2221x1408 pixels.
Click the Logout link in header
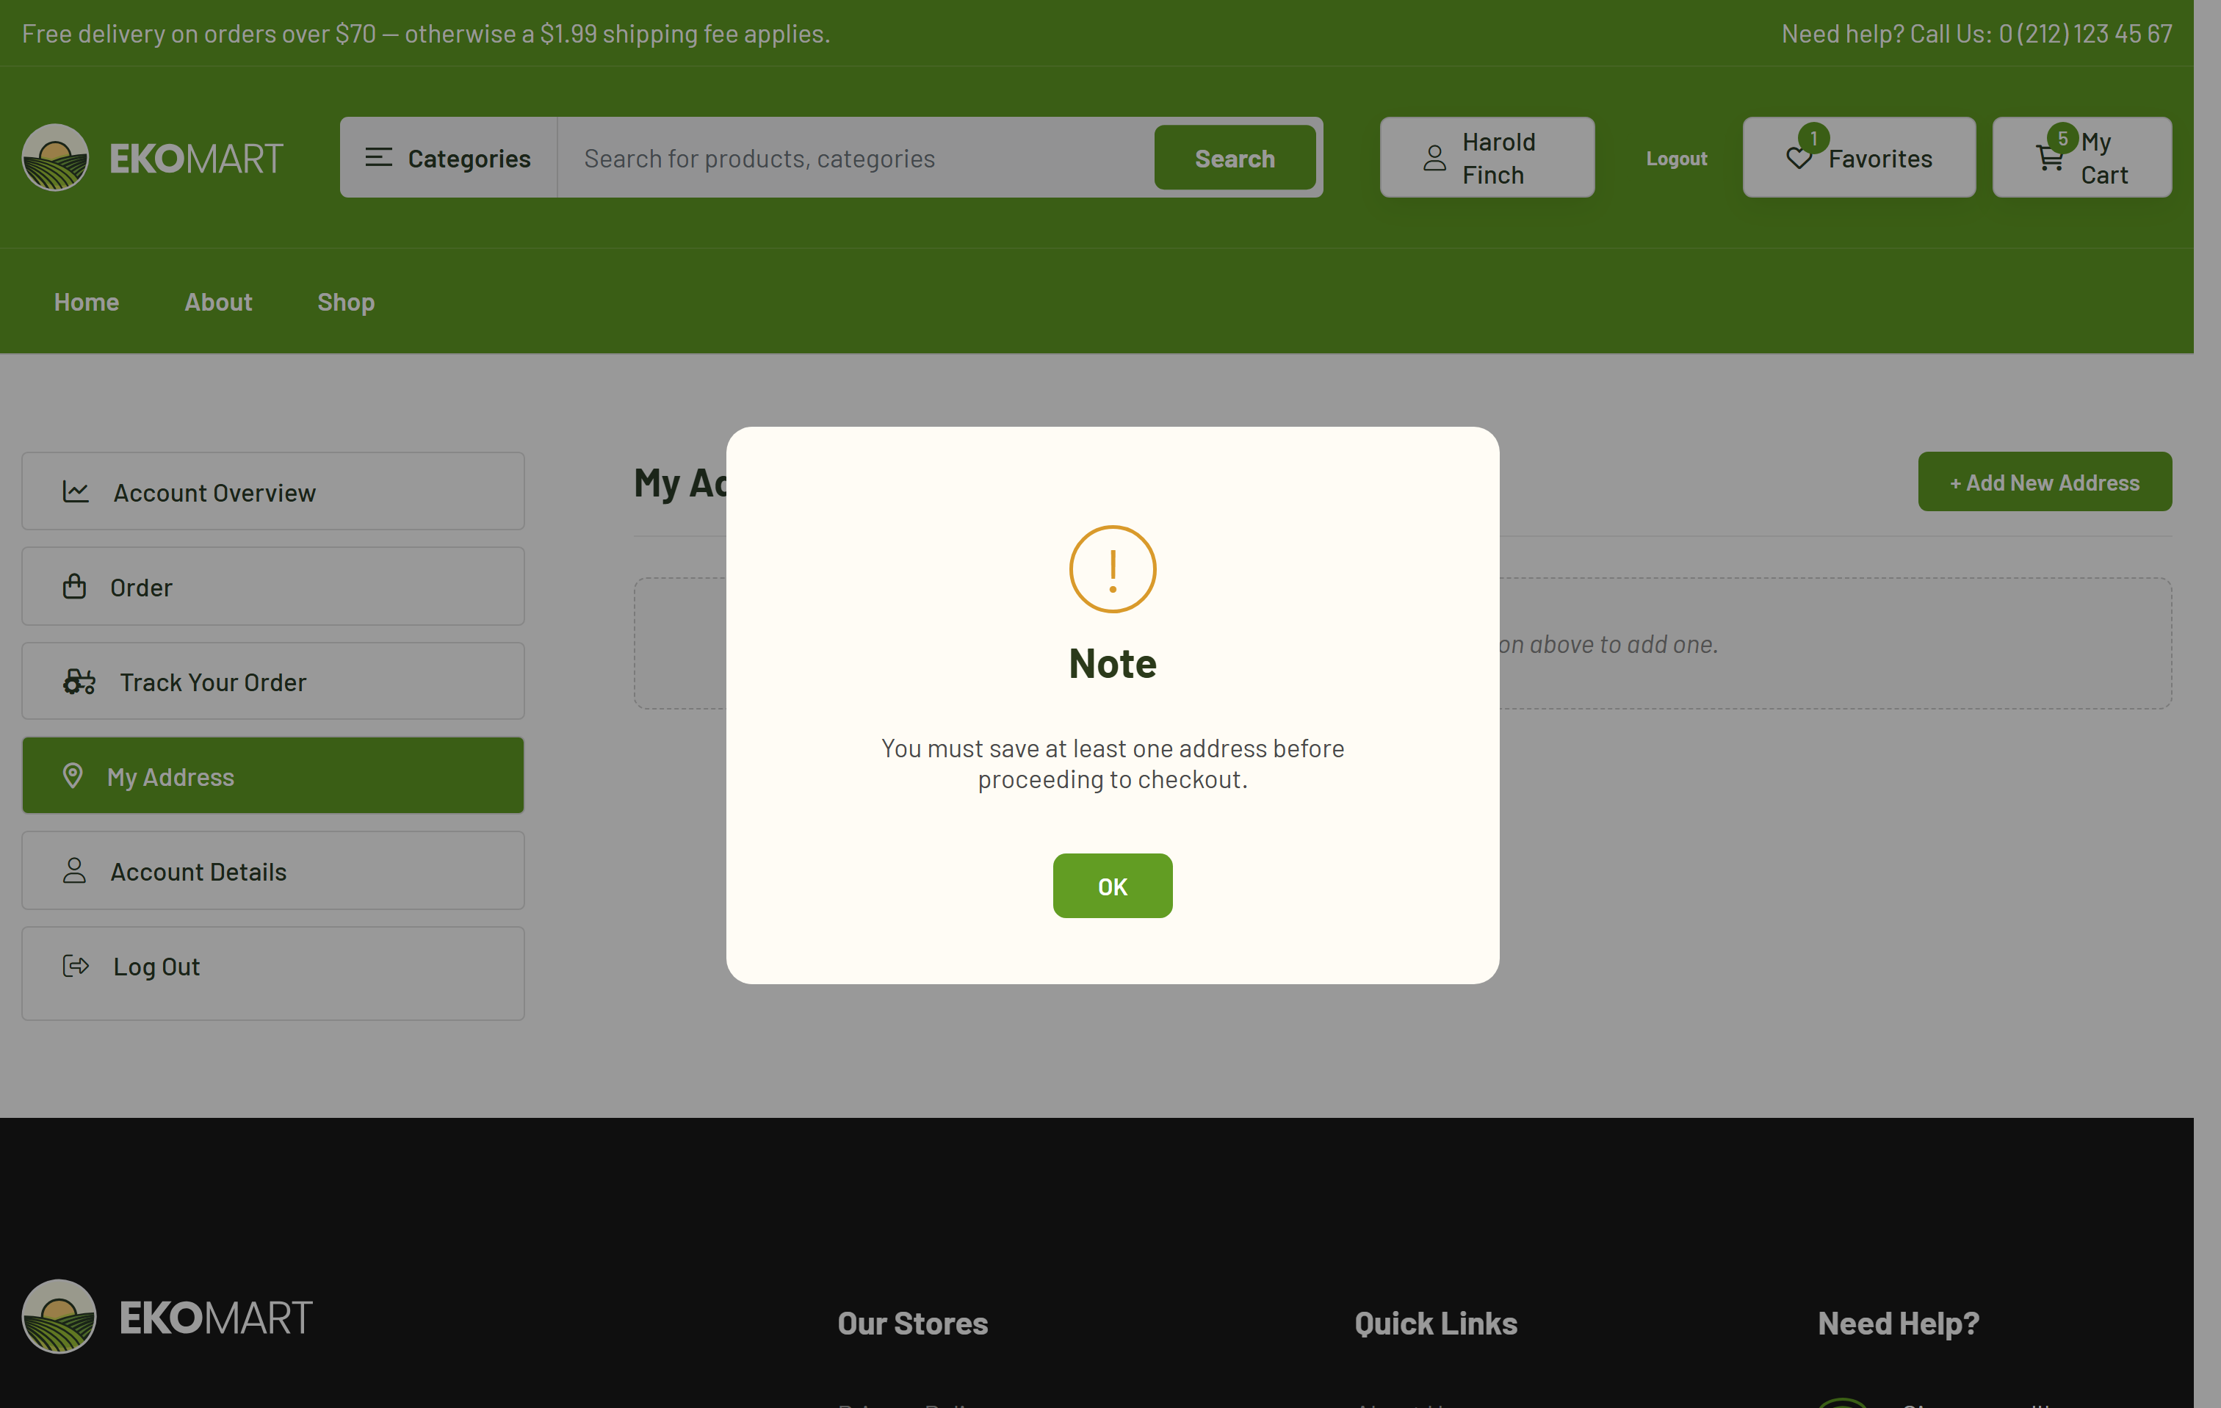click(1676, 158)
